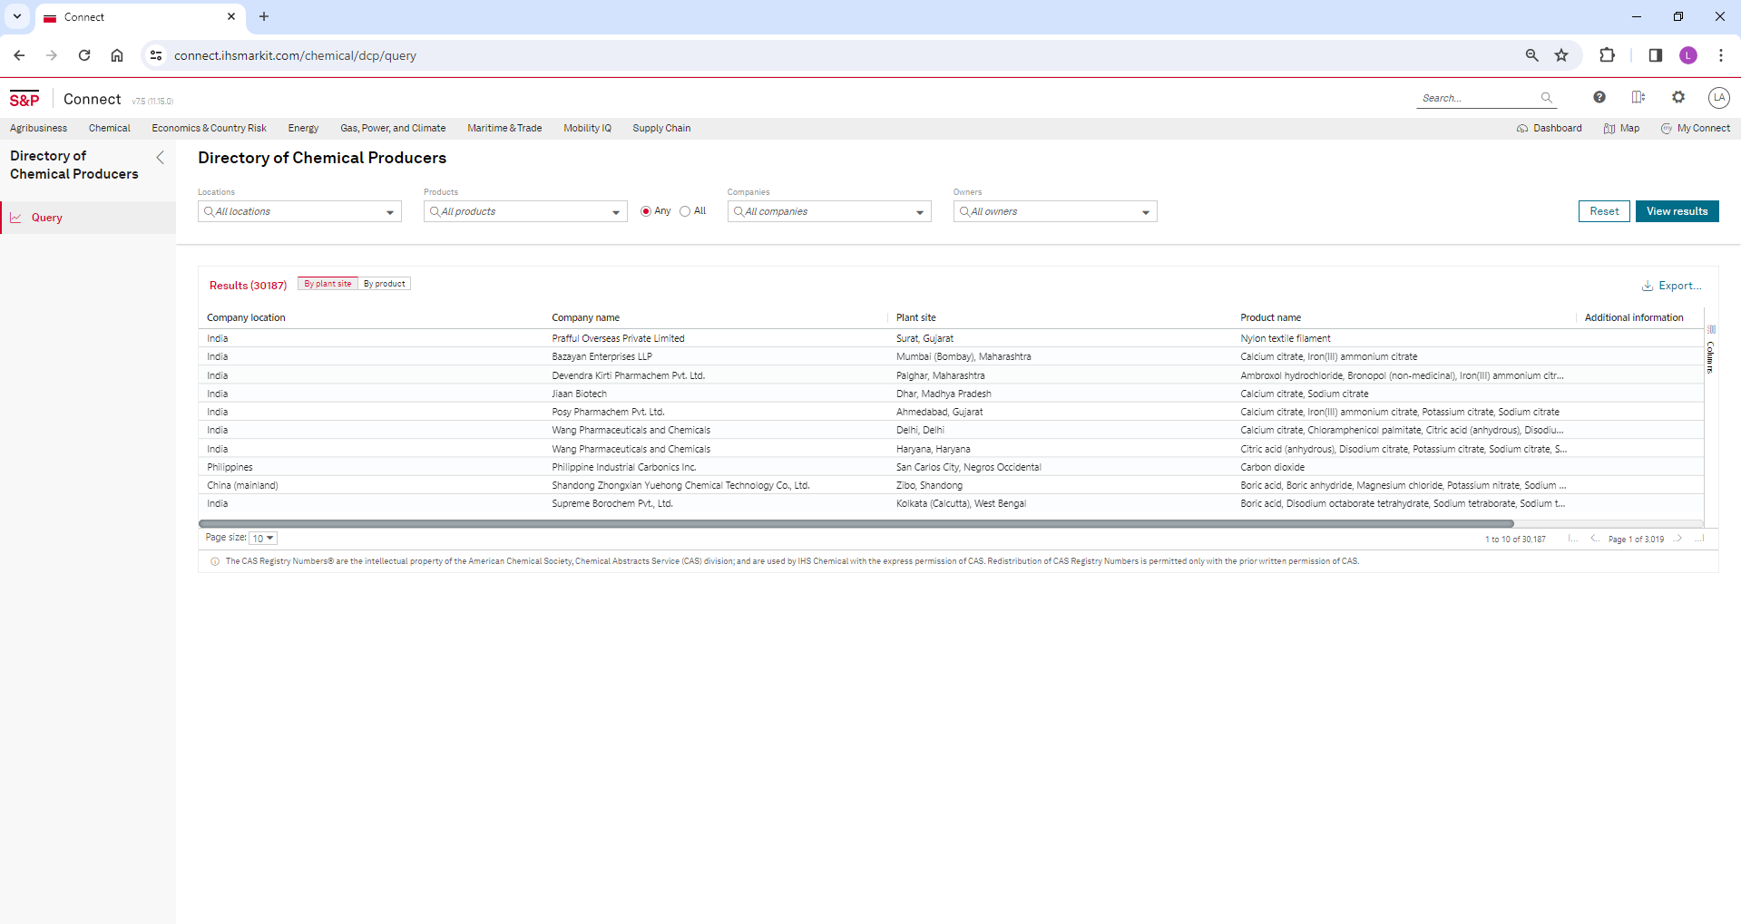Click the browser address bar URL
1741x924 pixels.
295,55
